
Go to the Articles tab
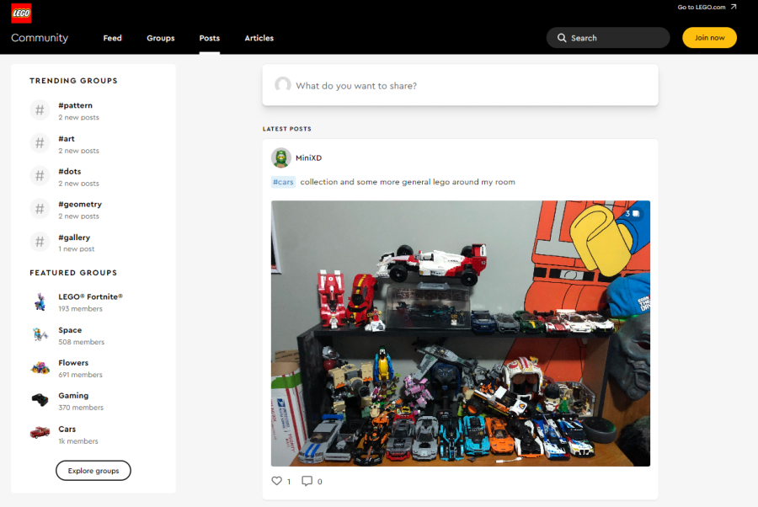pyautogui.click(x=259, y=38)
